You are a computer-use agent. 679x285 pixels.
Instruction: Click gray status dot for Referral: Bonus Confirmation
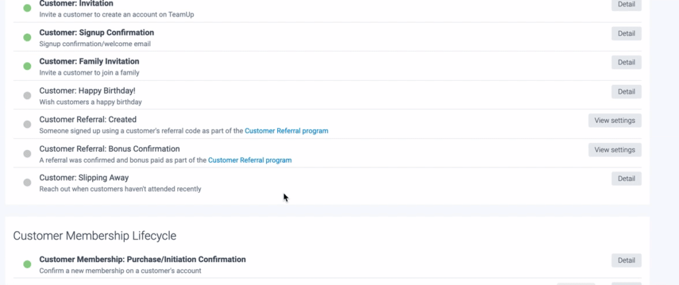(x=27, y=153)
